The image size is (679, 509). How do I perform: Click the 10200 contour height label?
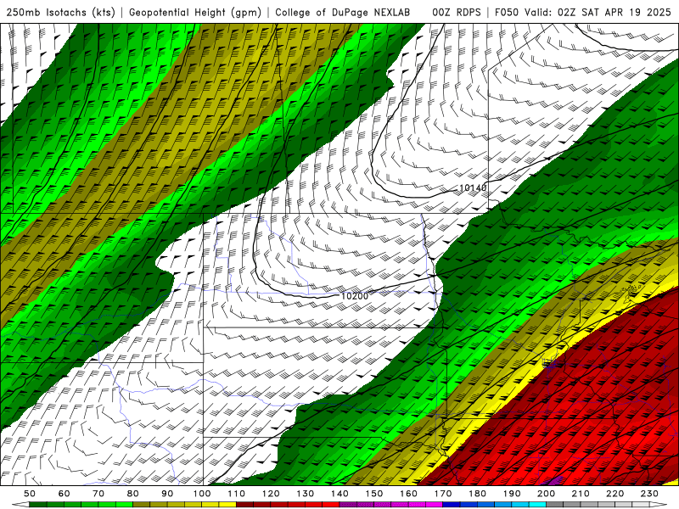[x=355, y=296]
